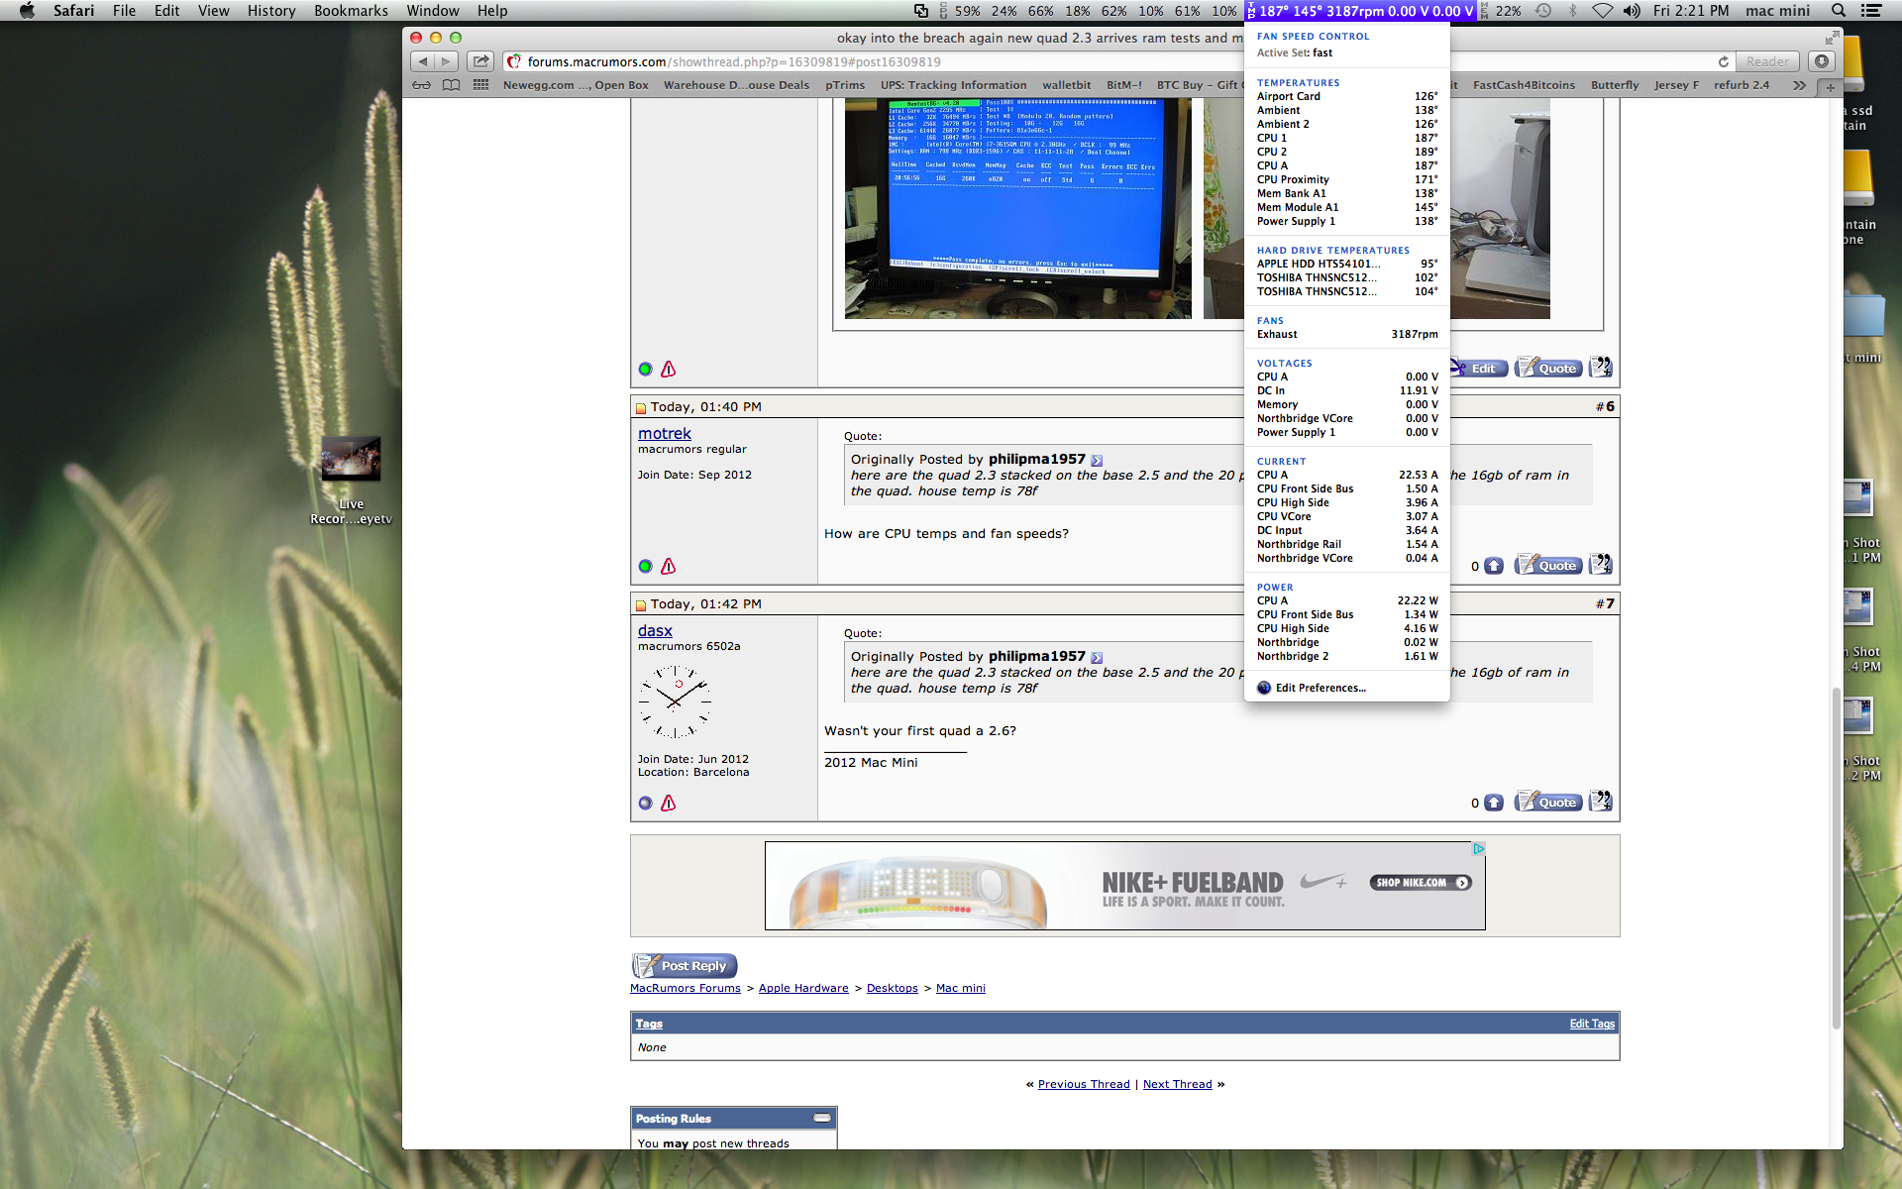Open Apple Hardware breadcrumb link
The height and width of the screenshot is (1189, 1902).
point(803,988)
